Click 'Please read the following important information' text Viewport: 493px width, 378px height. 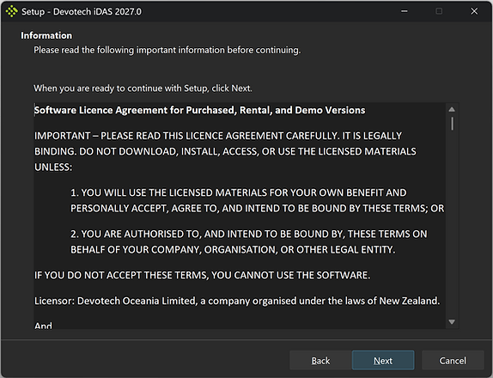click(x=167, y=50)
